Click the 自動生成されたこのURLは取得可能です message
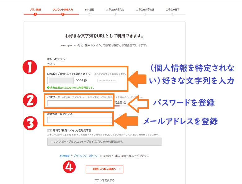 tap(72, 88)
